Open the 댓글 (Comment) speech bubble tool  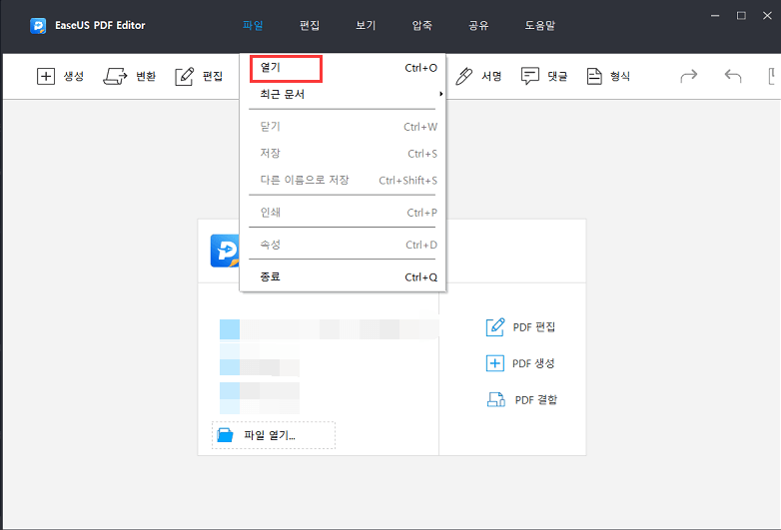tap(530, 76)
